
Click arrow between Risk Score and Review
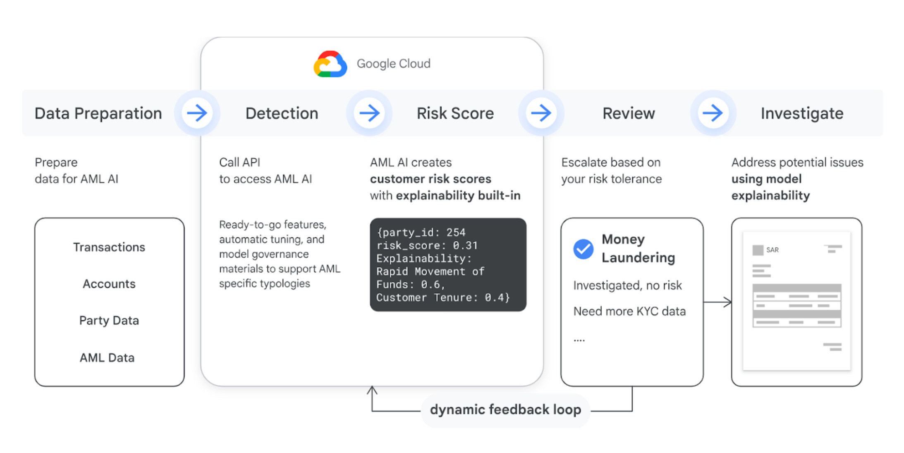(x=541, y=113)
